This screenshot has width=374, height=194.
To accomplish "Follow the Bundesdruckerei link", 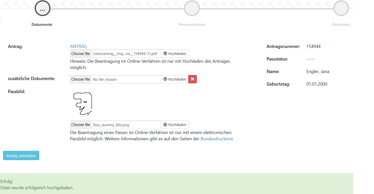I will point(217,139).
